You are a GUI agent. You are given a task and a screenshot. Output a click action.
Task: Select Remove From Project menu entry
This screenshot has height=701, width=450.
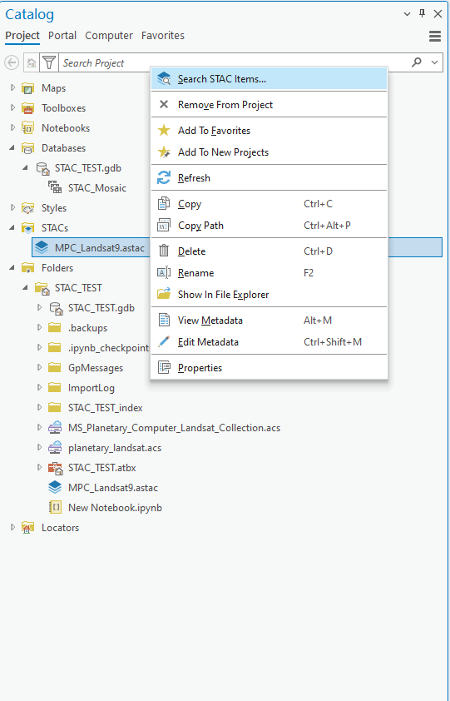(x=269, y=105)
